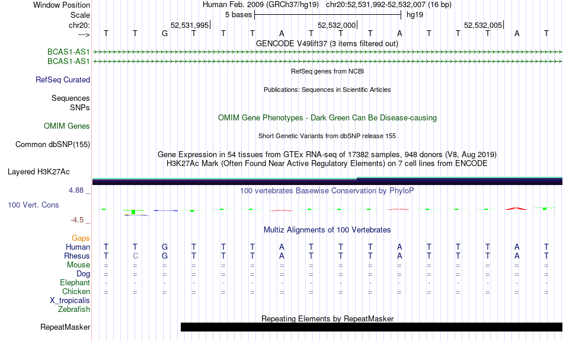The width and height of the screenshot is (563, 341).
Task: Select the Mouse alignment row label
Action: (x=78, y=265)
